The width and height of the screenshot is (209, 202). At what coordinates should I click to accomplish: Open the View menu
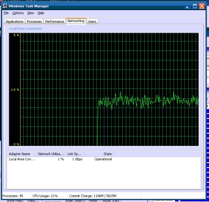pos(31,13)
